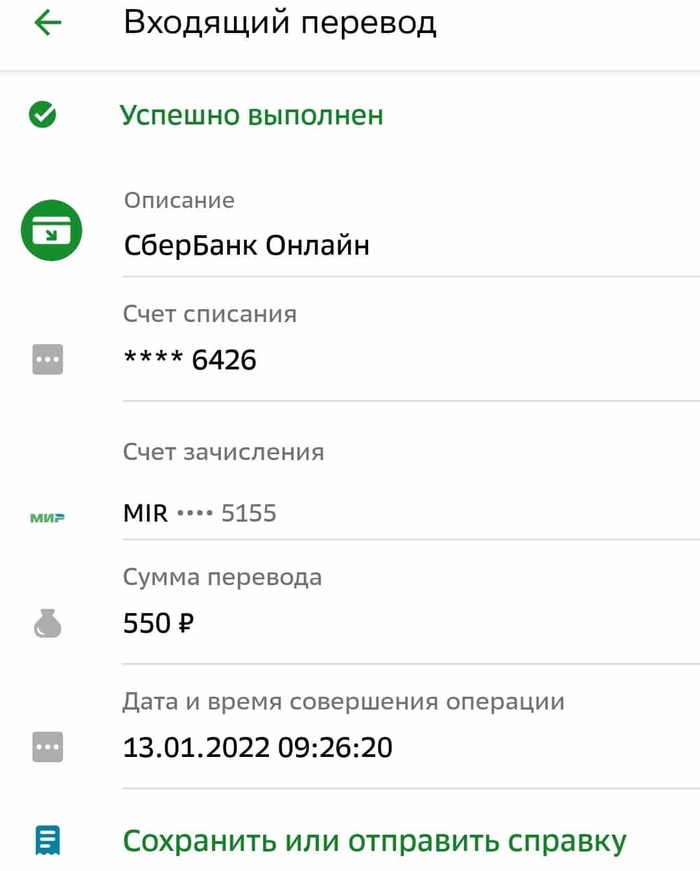This screenshot has width=700, height=871.
Task: Click the gray dots icon beside Счет списания
Action: point(48,359)
